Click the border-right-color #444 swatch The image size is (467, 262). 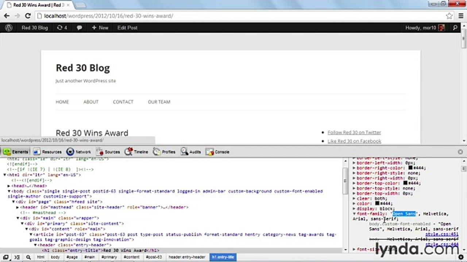pyautogui.click(x=410, y=168)
